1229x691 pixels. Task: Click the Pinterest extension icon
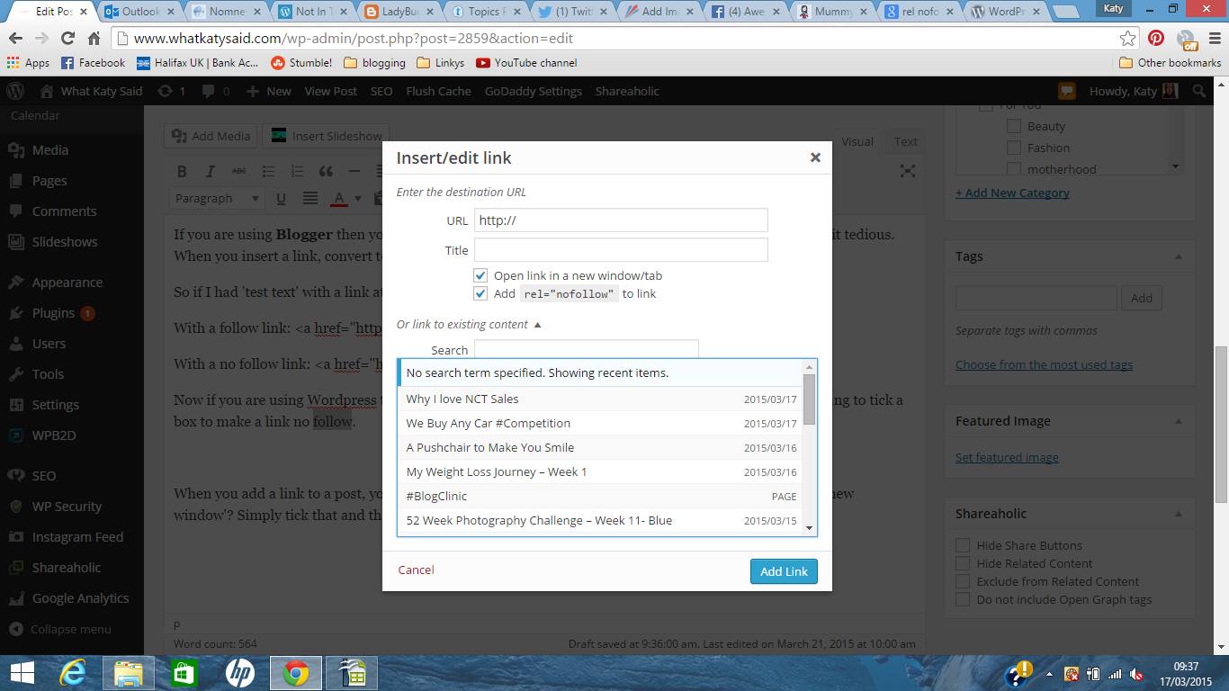tap(1156, 39)
